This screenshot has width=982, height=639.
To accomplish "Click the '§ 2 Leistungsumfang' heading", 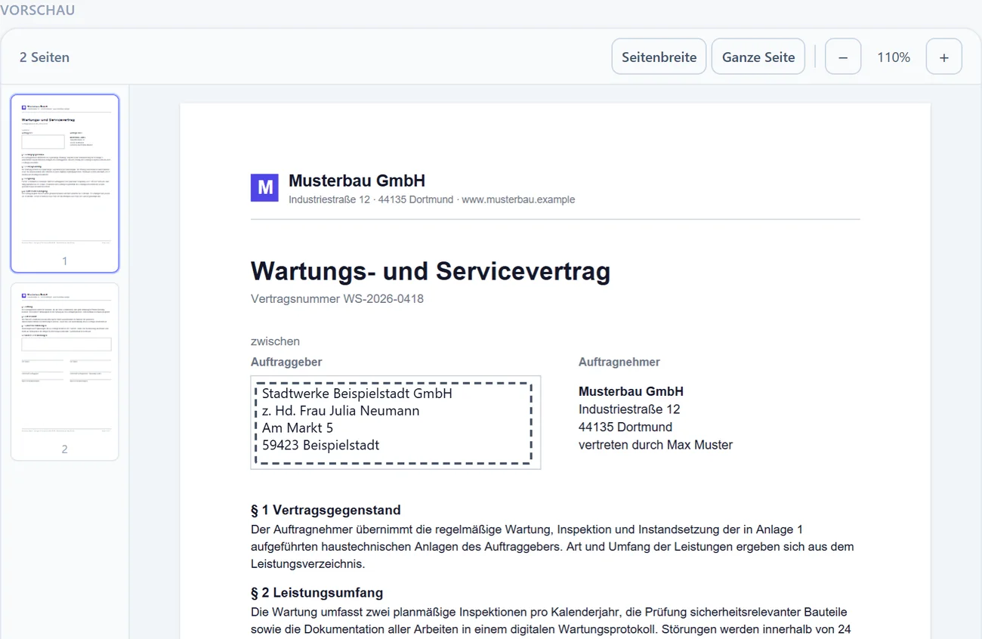I will [x=317, y=593].
